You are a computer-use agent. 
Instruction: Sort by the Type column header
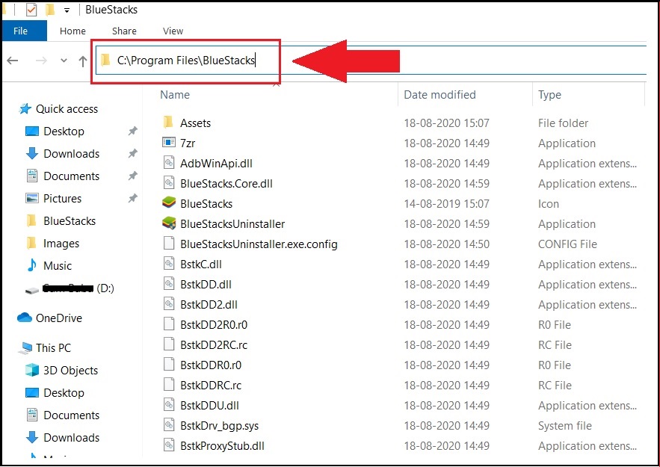click(x=549, y=95)
